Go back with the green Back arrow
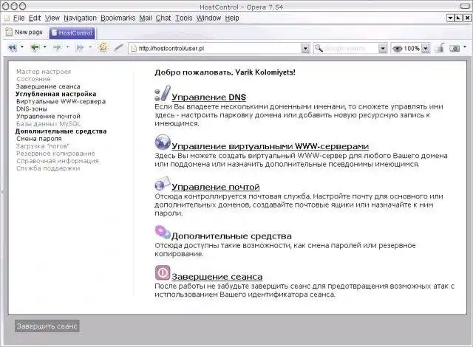The height and width of the screenshot is (347, 473). 35,47
